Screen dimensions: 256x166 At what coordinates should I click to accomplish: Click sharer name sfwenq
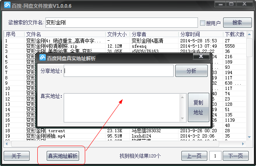tap(139, 46)
